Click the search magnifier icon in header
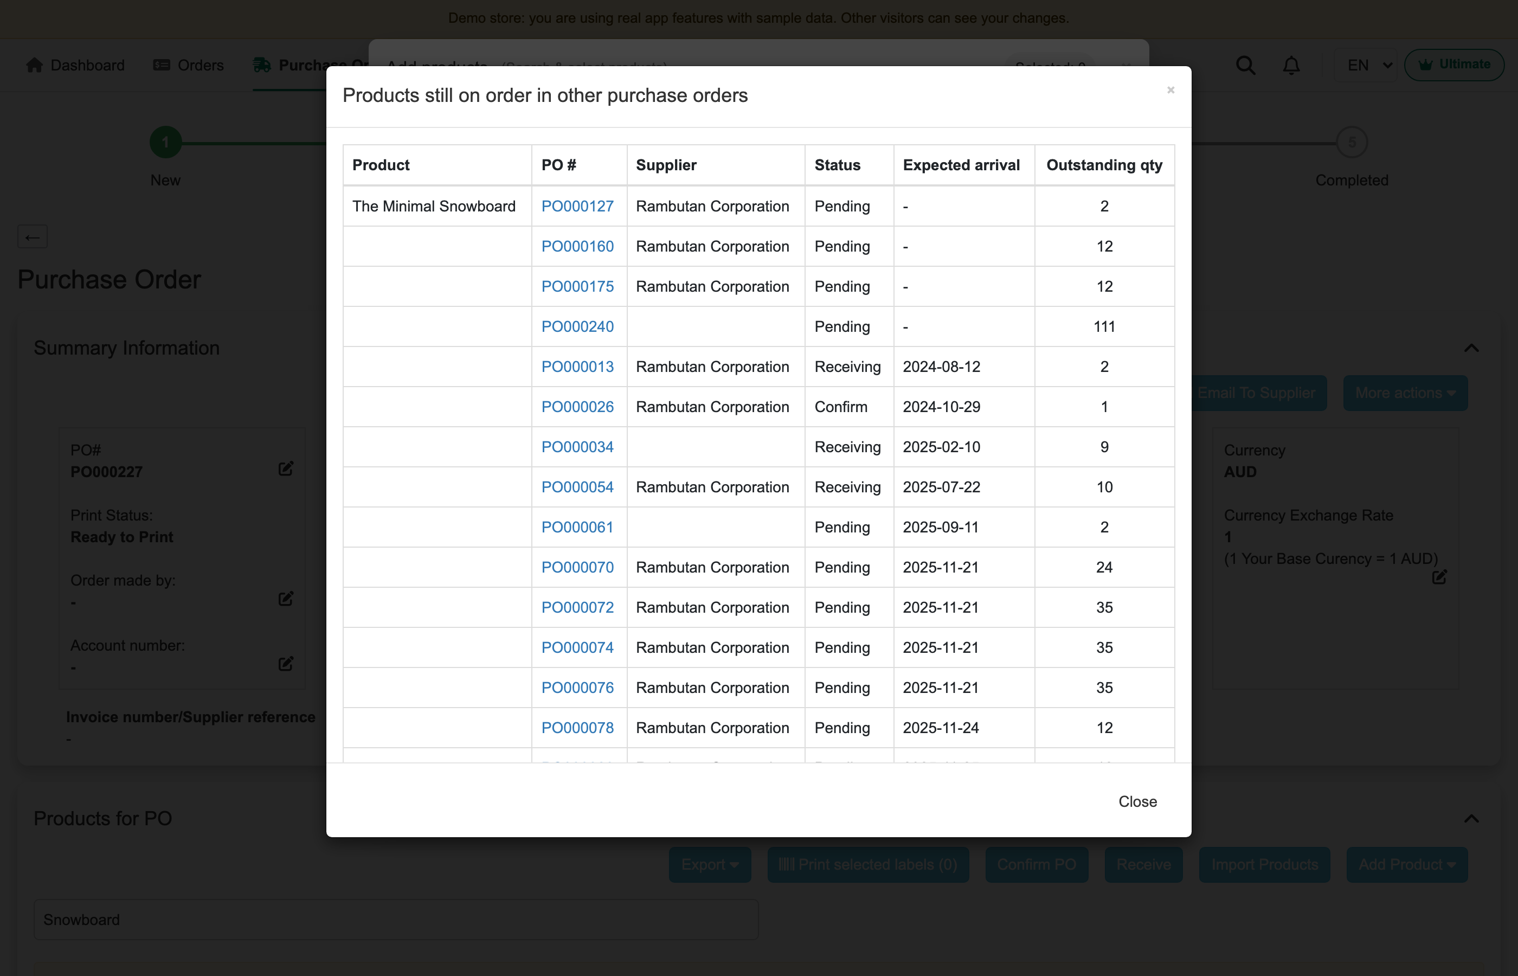 [1245, 65]
